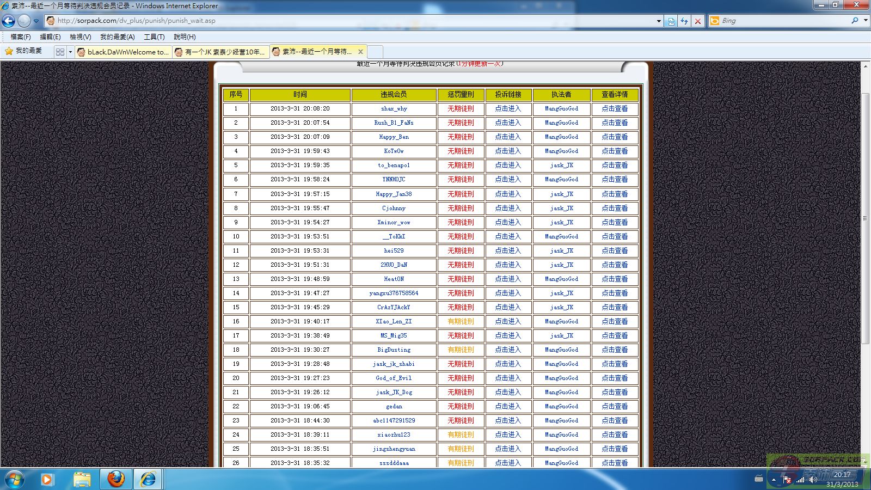The width and height of the screenshot is (871, 490).
Task: Click the red Stop loading icon
Action: [698, 21]
